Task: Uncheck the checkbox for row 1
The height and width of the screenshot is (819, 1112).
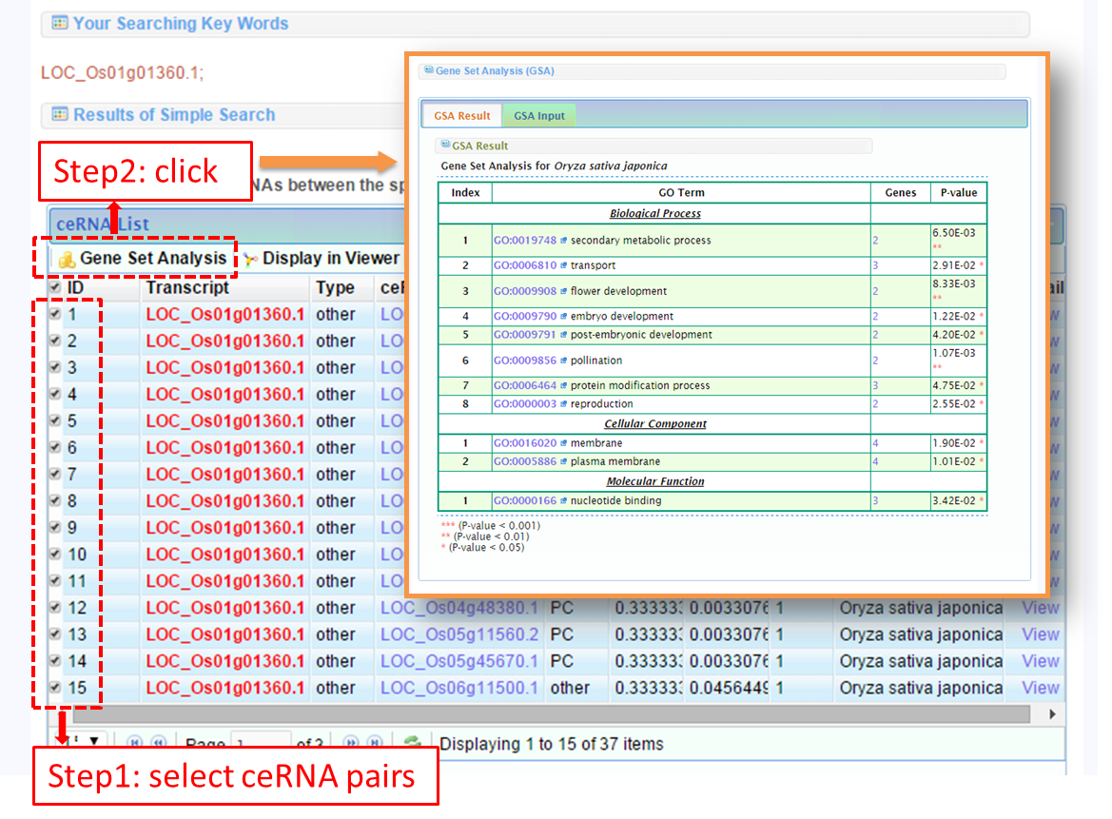Action: pyautogui.click(x=55, y=314)
